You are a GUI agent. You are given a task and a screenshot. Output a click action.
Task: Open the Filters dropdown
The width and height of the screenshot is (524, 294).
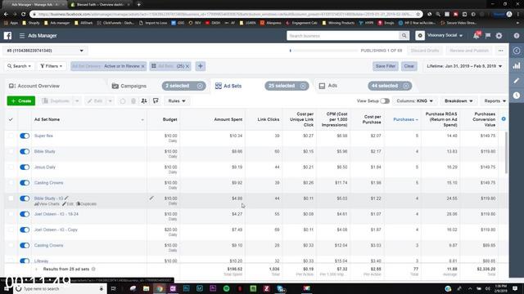(52, 66)
